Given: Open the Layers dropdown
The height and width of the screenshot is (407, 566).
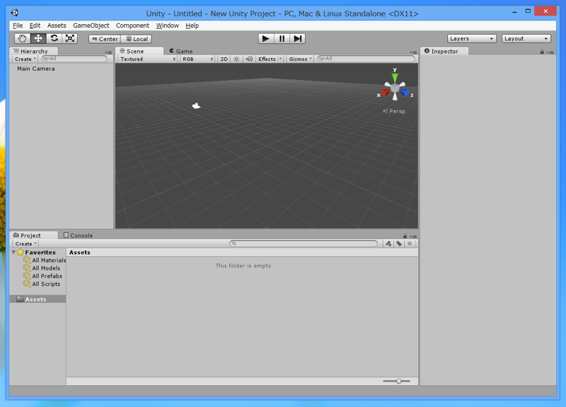Looking at the screenshot, I should pyautogui.click(x=472, y=39).
